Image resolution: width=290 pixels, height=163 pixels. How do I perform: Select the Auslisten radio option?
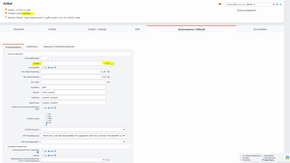241,160
